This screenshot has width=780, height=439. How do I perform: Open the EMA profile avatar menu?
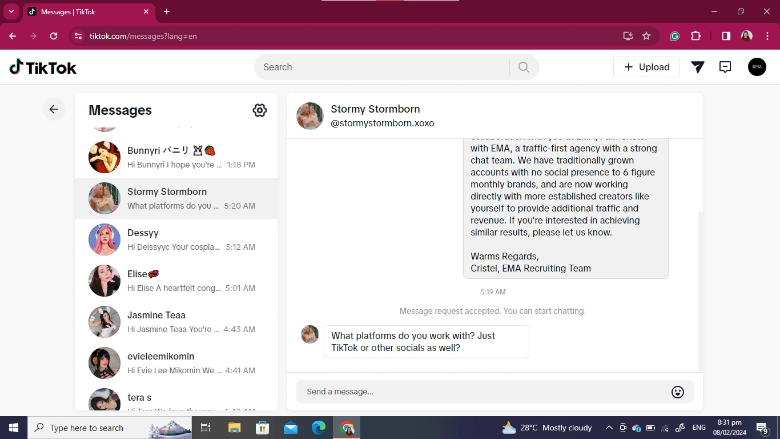point(757,67)
